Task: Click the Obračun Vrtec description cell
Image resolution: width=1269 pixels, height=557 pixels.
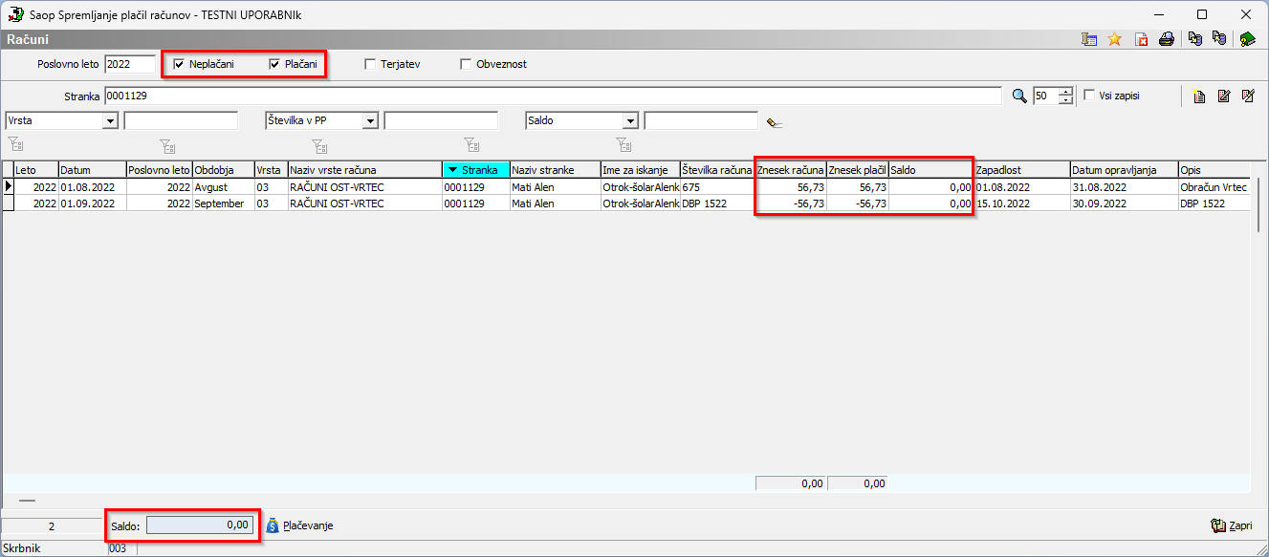Action: 1215,187
